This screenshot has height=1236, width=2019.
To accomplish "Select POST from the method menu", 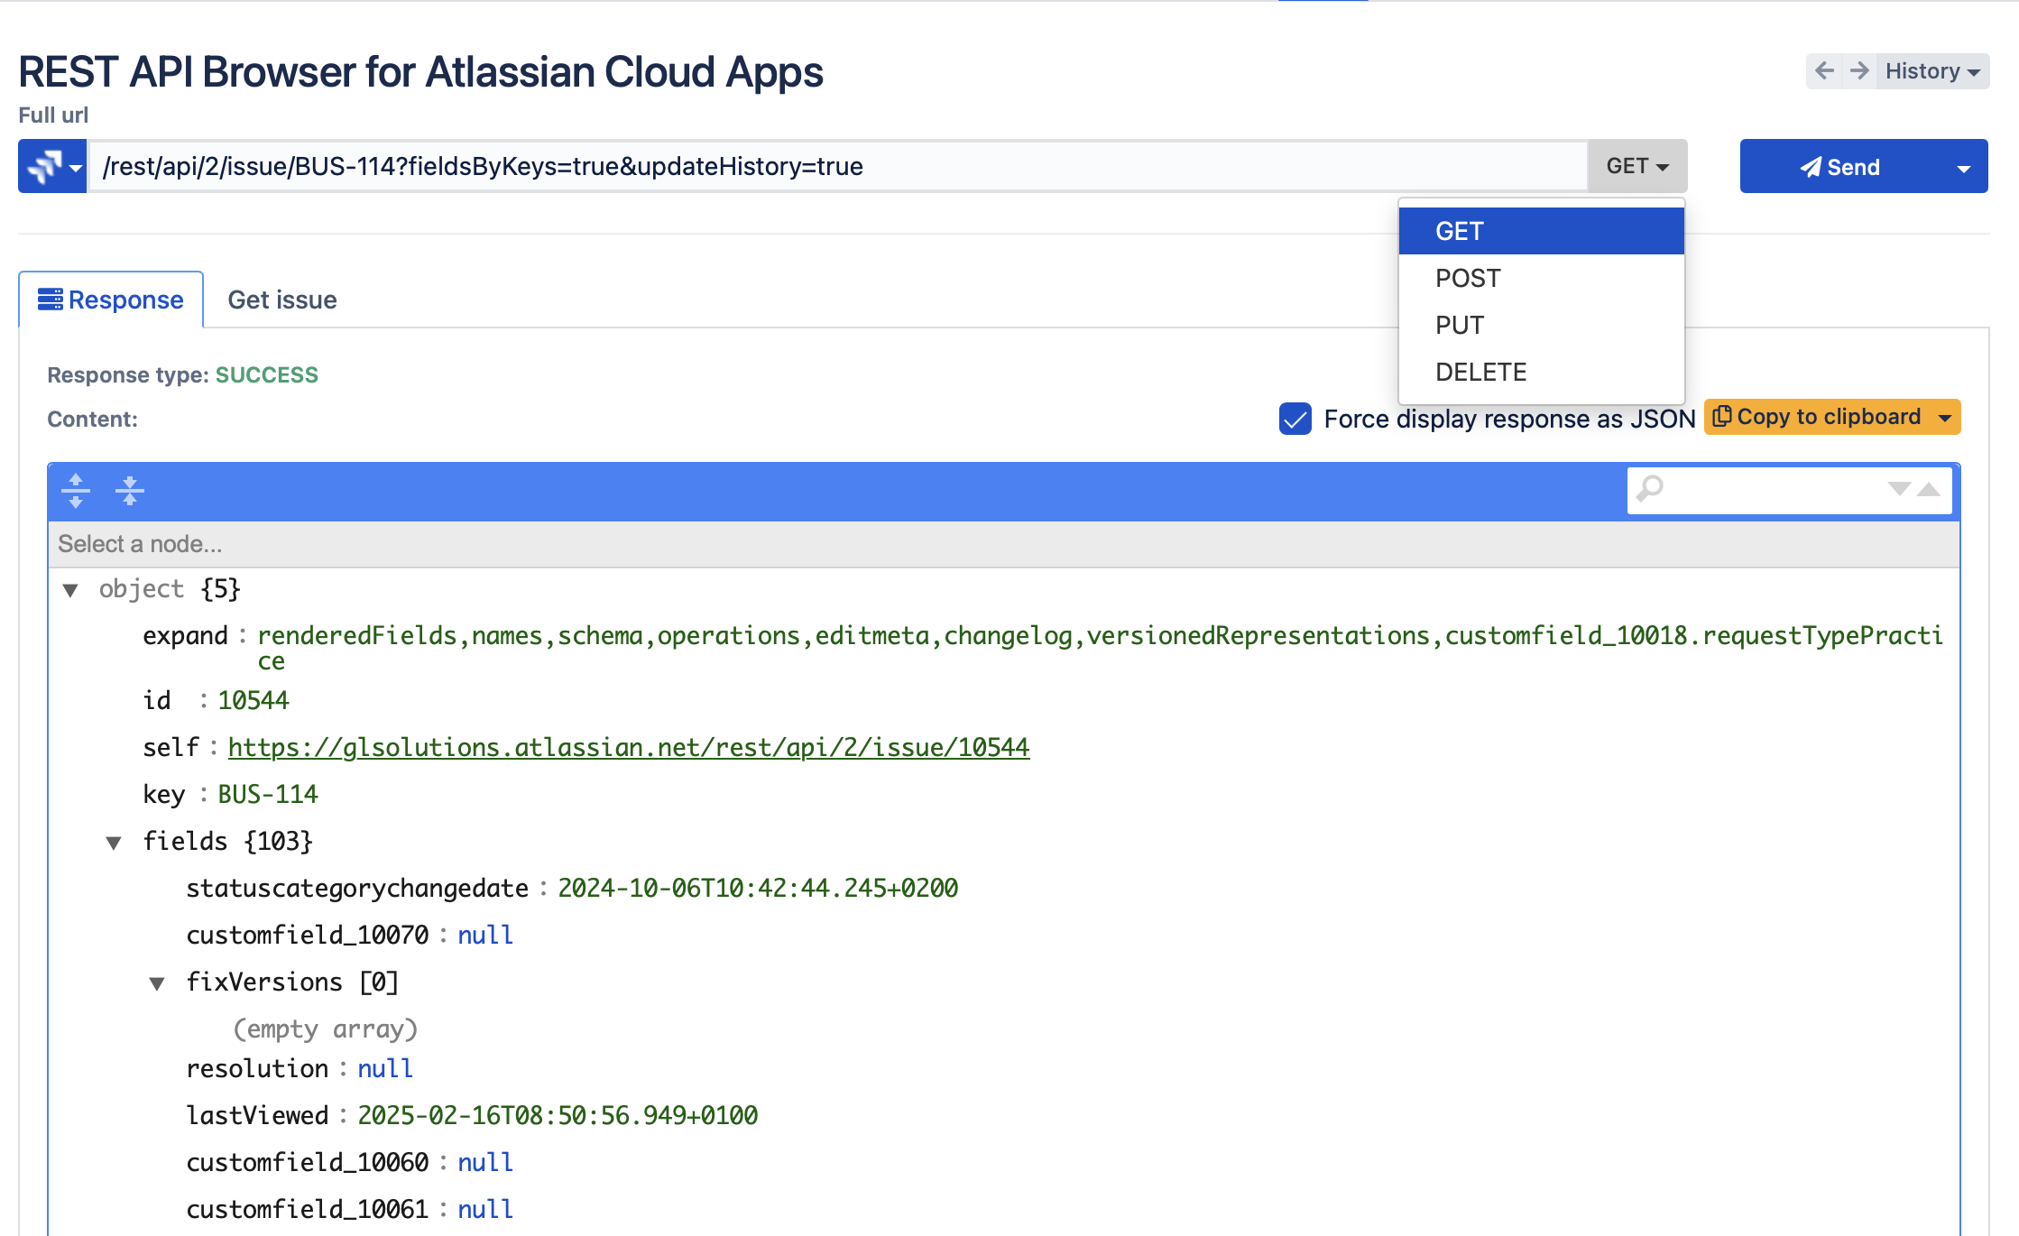I will [1468, 278].
